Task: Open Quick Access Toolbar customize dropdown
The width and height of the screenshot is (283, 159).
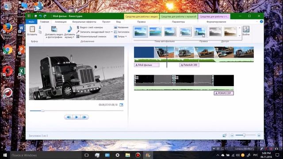Action: pyautogui.click(x=49, y=16)
